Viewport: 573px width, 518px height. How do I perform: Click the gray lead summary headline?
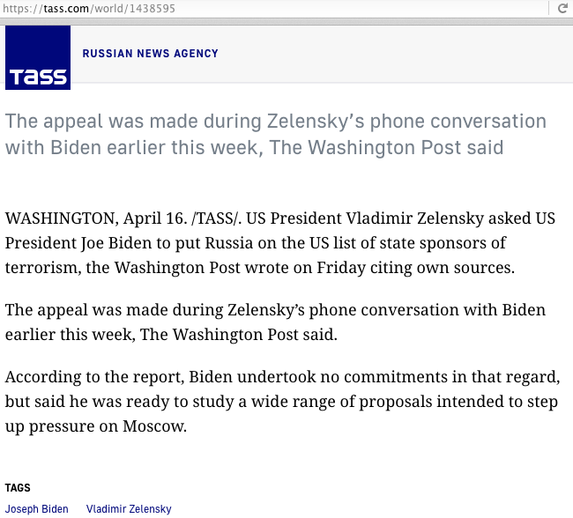275,134
